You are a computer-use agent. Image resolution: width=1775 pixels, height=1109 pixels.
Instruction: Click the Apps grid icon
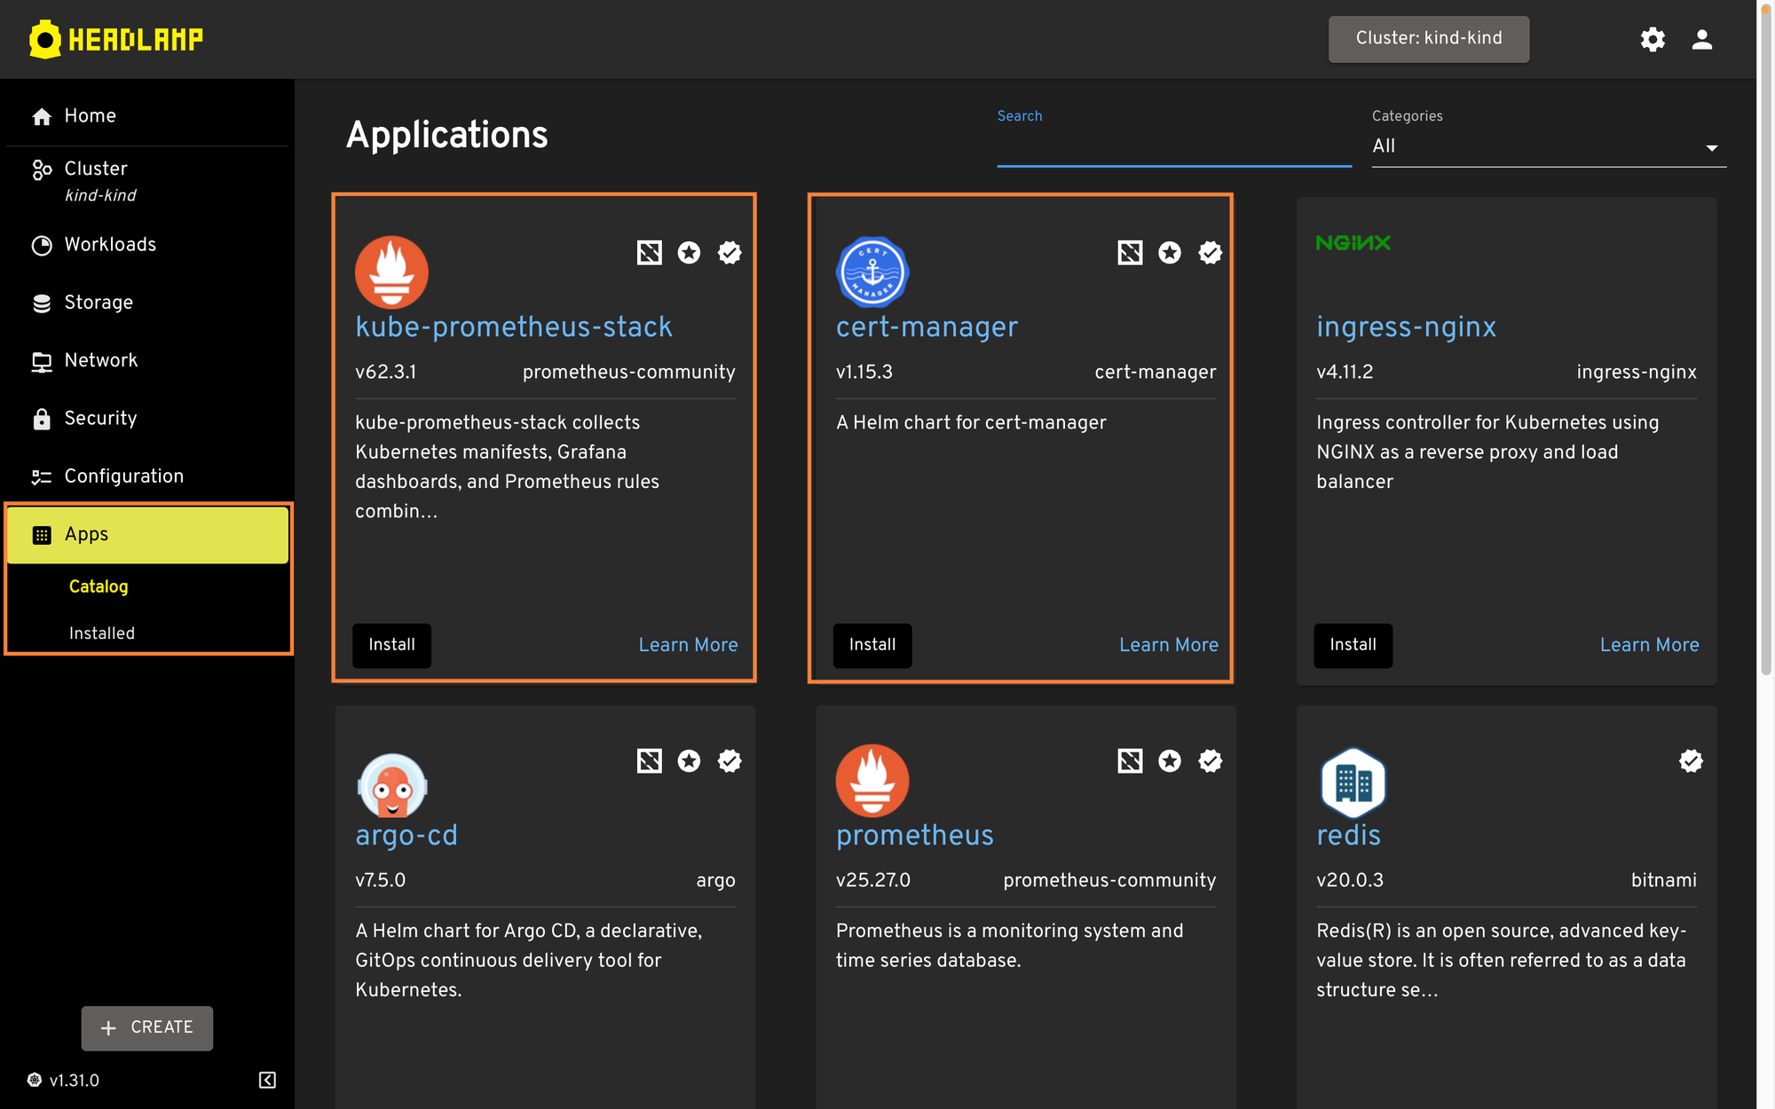tap(42, 535)
